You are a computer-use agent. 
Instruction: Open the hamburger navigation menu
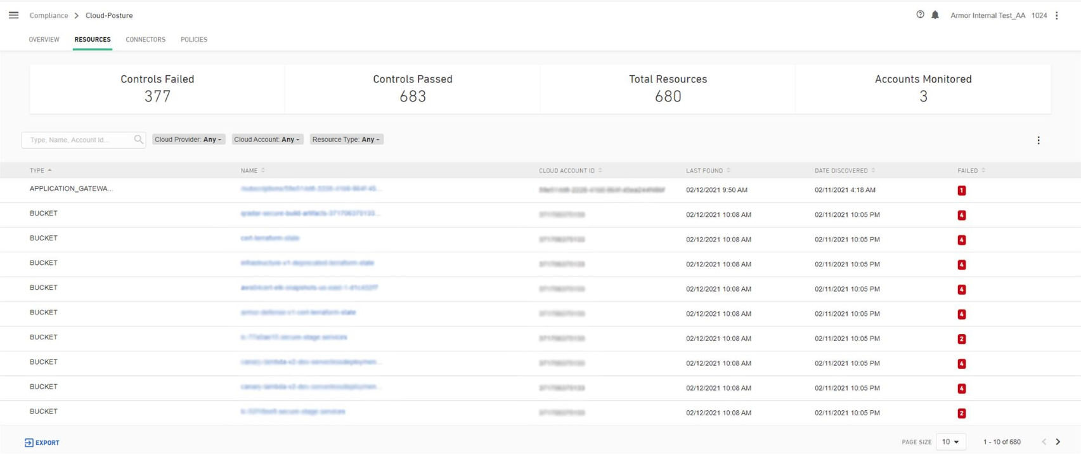(x=13, y=15)
